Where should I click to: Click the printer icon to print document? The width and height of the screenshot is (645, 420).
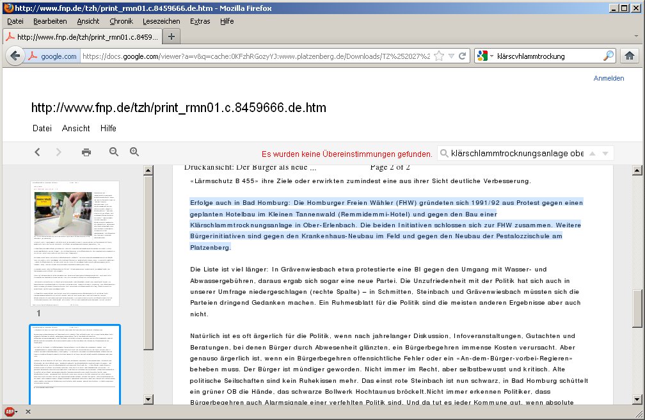click(x=86, y=152)
